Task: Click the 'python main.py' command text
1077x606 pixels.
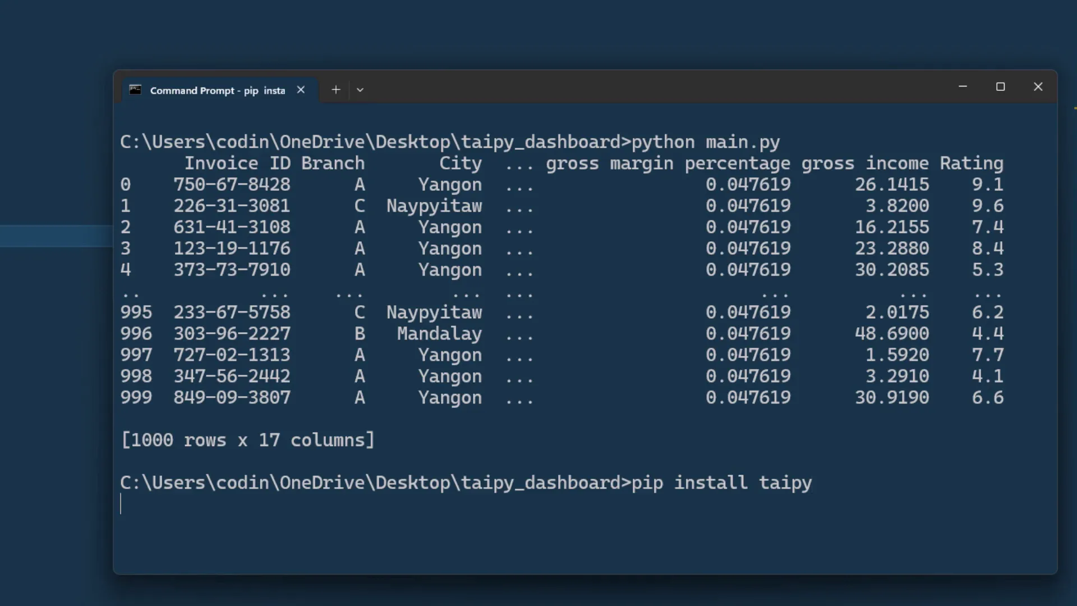Action: (706, 142)
